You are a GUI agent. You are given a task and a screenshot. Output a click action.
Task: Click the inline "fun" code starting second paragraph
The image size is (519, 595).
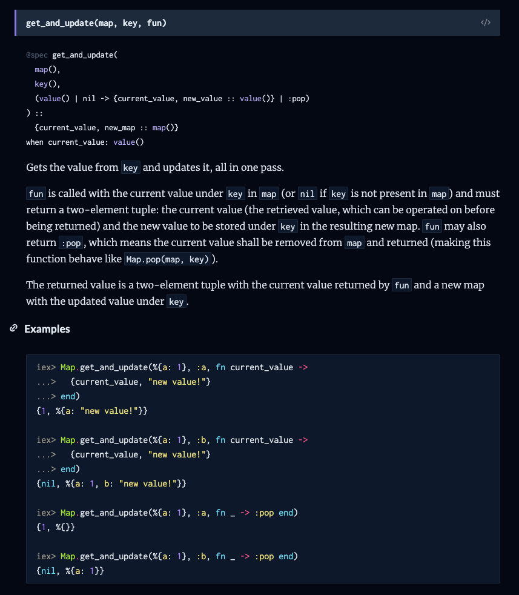tap(36, 194)
